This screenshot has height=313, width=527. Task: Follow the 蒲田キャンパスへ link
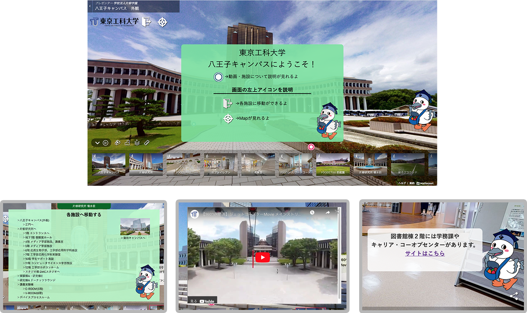[133, 238]
